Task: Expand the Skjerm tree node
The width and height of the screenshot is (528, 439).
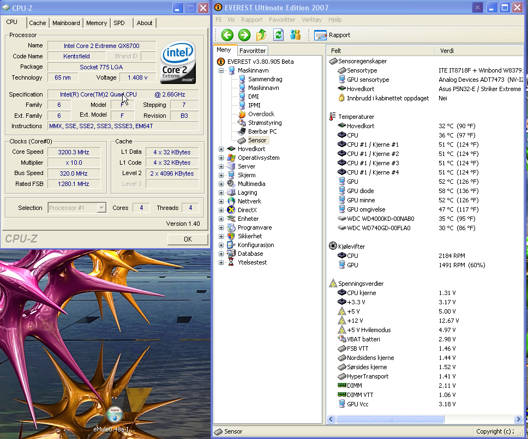Action: pos(221,175)
